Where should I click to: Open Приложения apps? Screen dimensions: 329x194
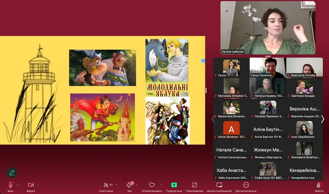click(195, 185)
